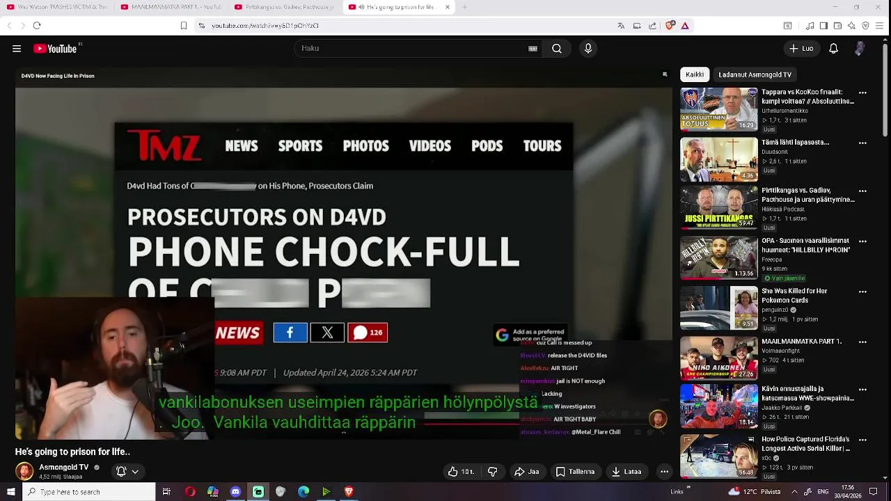Click the browser address bar URL
This screenshot has height=501, width=891.
[x=265, y=26]
